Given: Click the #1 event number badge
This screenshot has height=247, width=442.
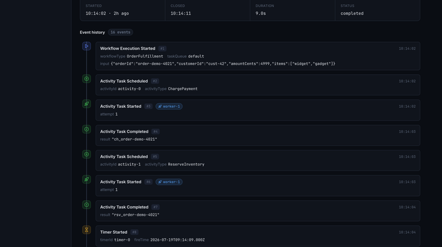Looking at the screenshot, I should (162, 49).
